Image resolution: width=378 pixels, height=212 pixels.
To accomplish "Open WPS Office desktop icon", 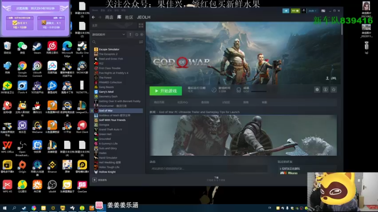I will [7, 147].
